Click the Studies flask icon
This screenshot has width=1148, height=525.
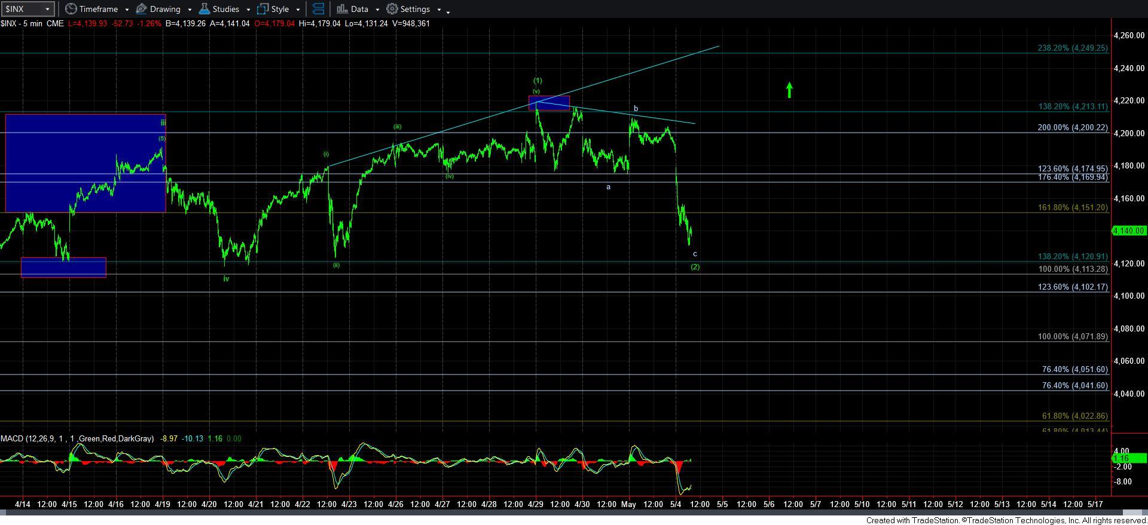(204, 9)
